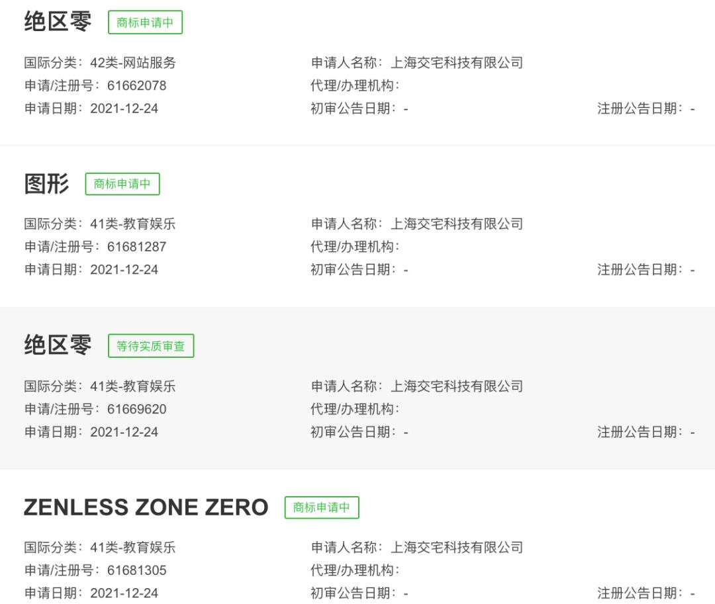Click registration number 61681287
Image resolution: width=715 pixels, height=604 pixels.
136,247
